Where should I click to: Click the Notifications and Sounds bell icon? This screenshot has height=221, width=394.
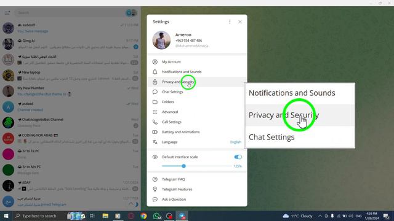tap(155, 72)
